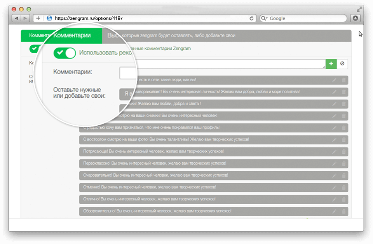Toggle the 'Использовать рекомендованные' switch

(x=65, y=53)
